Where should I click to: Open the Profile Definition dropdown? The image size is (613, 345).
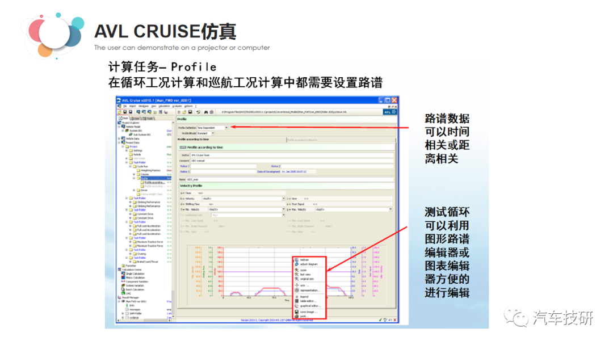click(x=226, y=128)
